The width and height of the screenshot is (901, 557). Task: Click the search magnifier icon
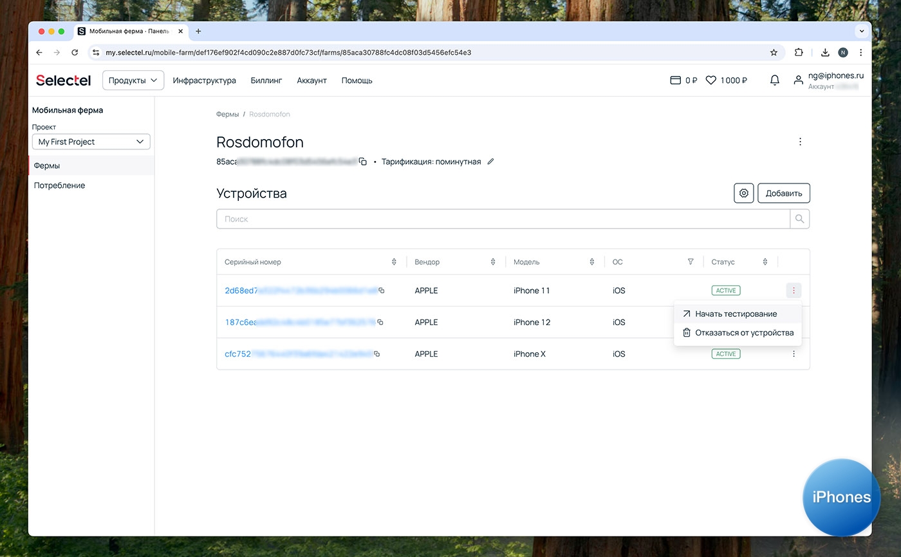click(799, 219)
